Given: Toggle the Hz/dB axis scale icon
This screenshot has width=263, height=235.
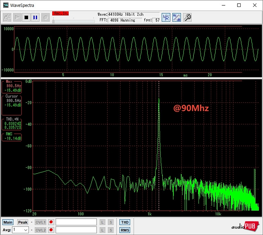Looking at the screenshot, I should pos(177,17).
